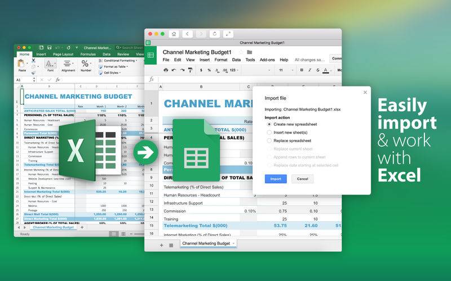Click Cancel in Import file dialog
The image size is (451, 281).
click(302, 179)
